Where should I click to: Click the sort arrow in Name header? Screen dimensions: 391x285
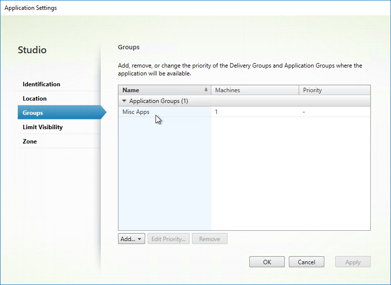coord(206,90)
